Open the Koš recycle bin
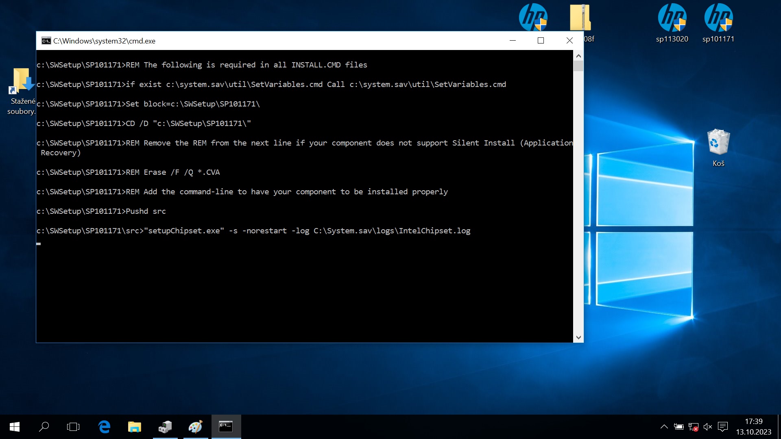 pos(718,142)
